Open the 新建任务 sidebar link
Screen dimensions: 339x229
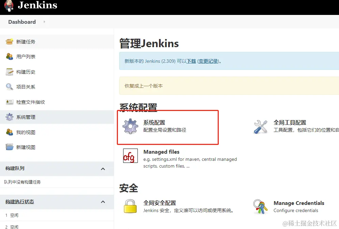pyautogui.click(x=26, y=42)
